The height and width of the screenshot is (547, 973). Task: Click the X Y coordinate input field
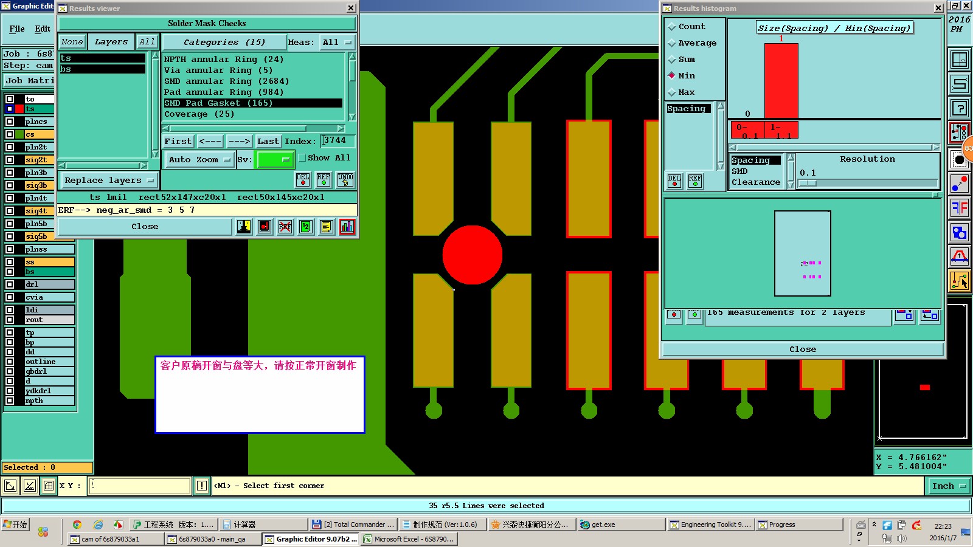point(140,486)
